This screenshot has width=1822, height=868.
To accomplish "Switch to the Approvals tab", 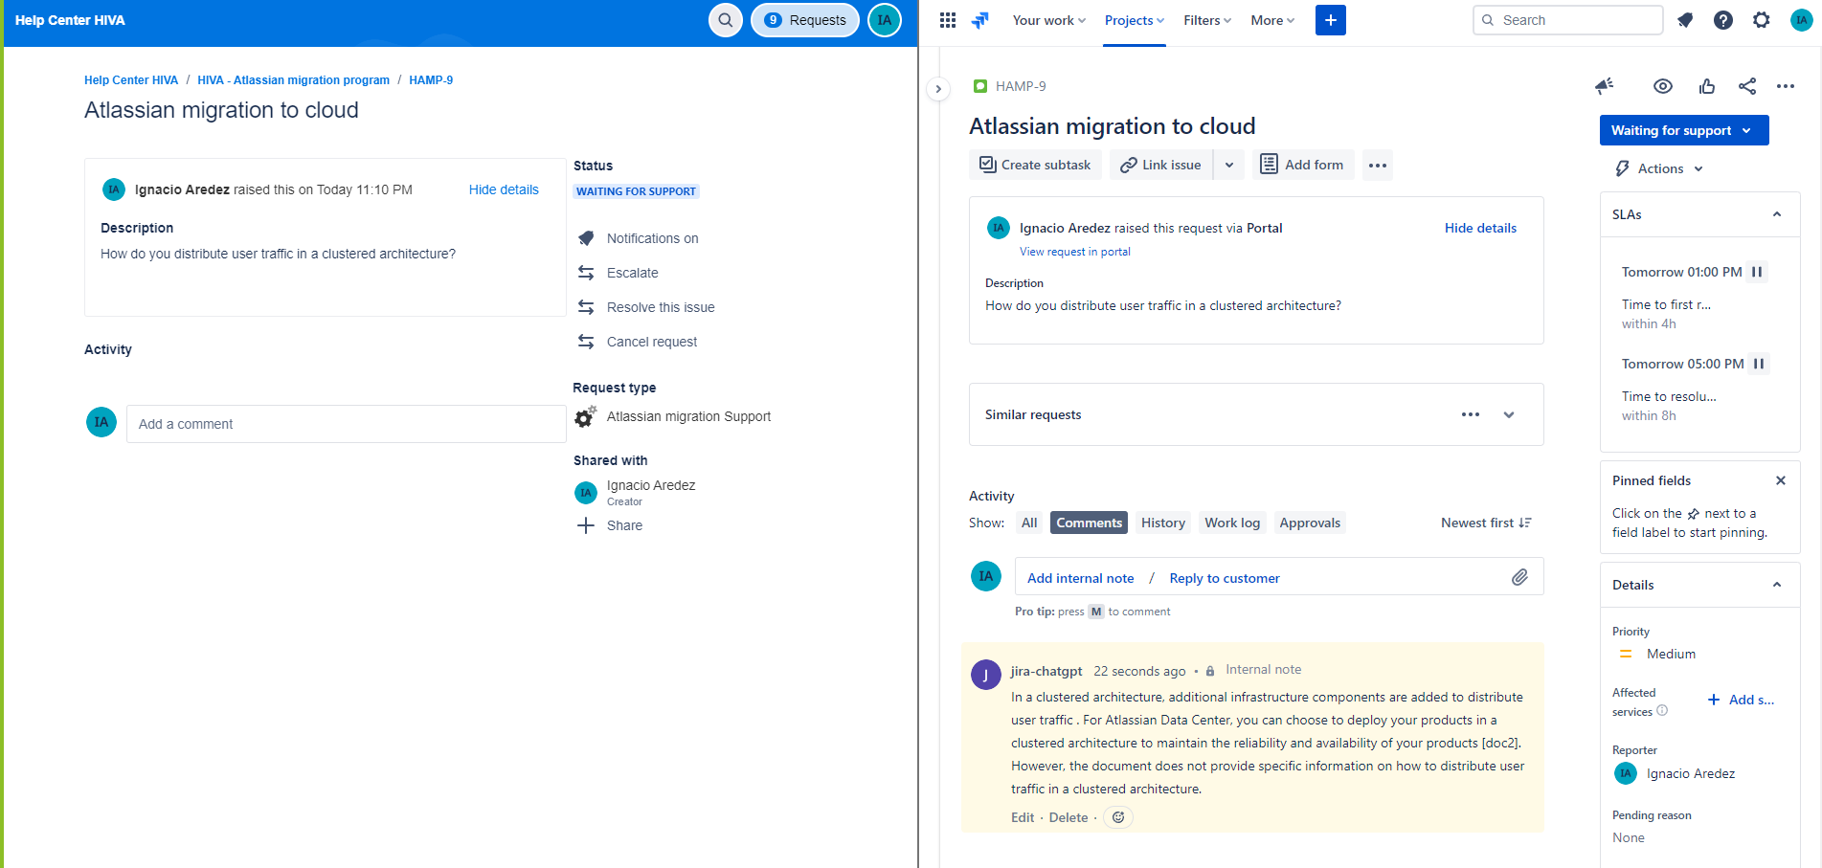I will [x=1310, y=523].
